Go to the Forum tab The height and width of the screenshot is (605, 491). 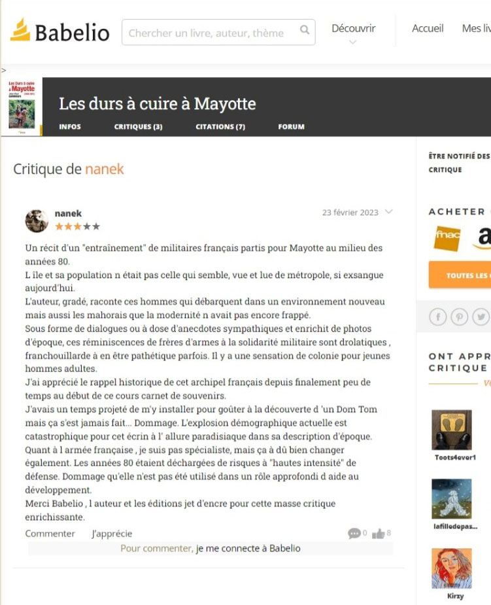(x=291, y=126)
